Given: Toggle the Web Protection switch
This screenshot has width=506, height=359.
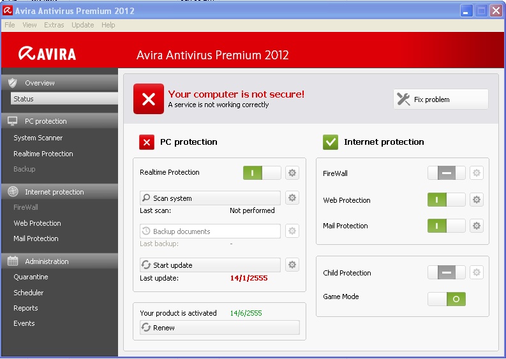Looking at the screenshot, I should click(446, 200).
